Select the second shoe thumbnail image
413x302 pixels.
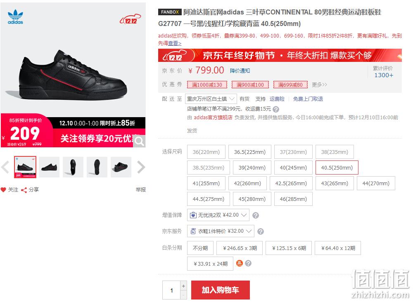click(49, 167)
